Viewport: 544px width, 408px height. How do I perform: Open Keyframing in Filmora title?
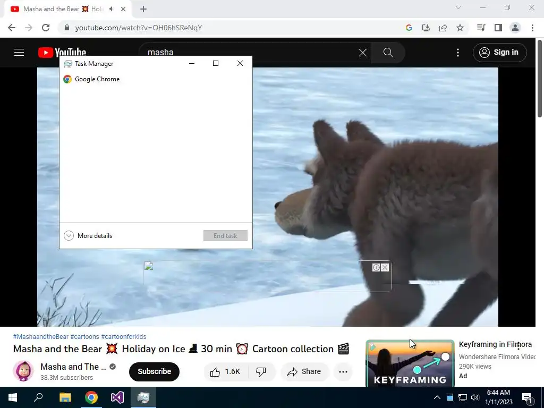click(495, 344)
